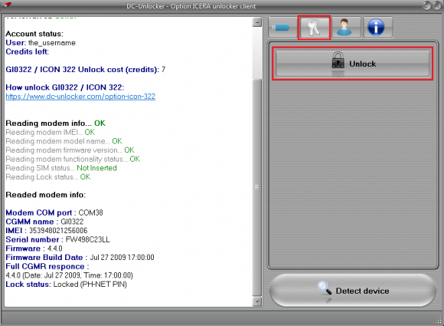Click the Firmware 4.4.0 line
Image resolution: width=444 pixels, height=326 pixels.
click(x=34, y=249)
